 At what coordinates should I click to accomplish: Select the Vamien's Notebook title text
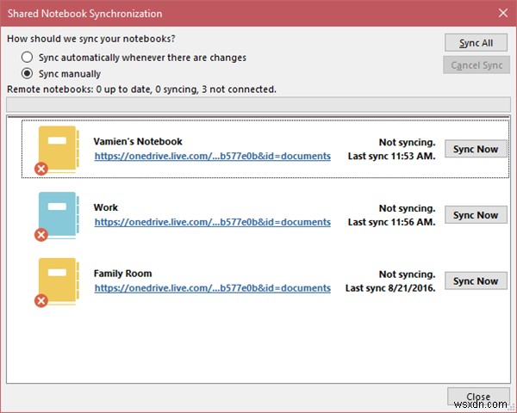(138, 141)
